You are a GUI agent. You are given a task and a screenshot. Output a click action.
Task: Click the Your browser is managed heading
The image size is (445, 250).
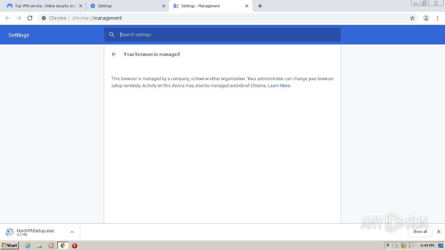pos(152,54)
